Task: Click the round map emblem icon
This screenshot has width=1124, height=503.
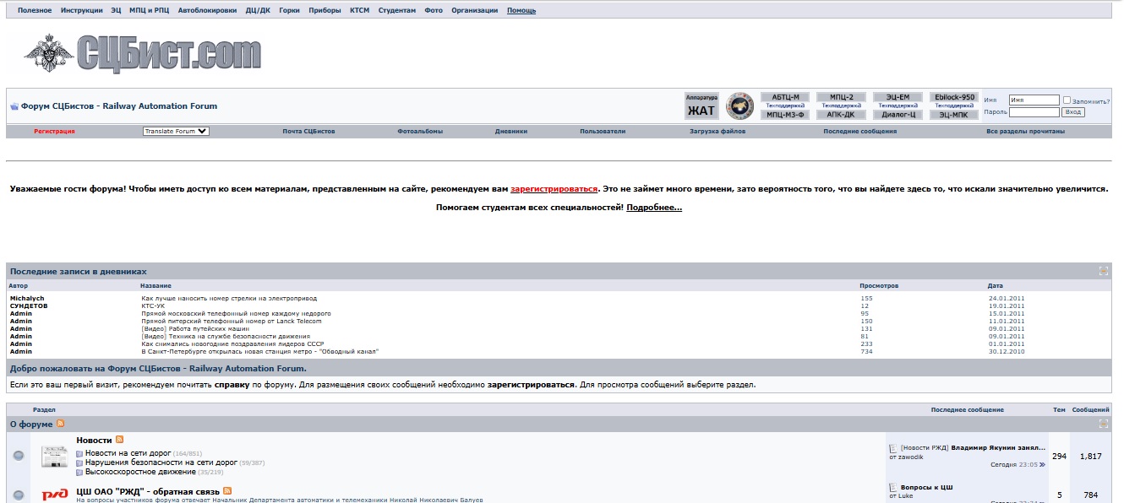Action: [x=739, y=106]
